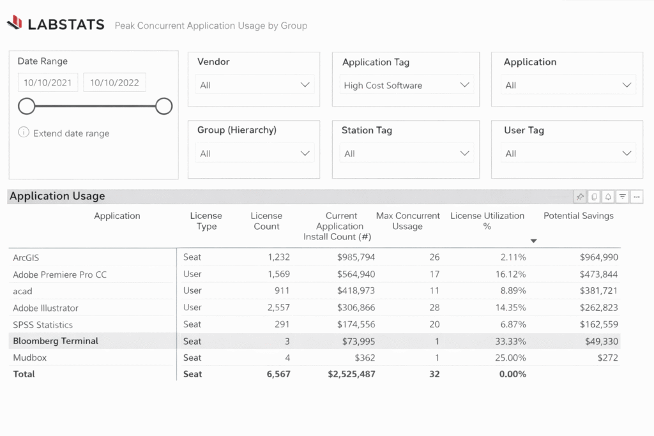Sort by Potential Savings column header
The height and width of the screenshot is (436, 654).
(578, 216)
